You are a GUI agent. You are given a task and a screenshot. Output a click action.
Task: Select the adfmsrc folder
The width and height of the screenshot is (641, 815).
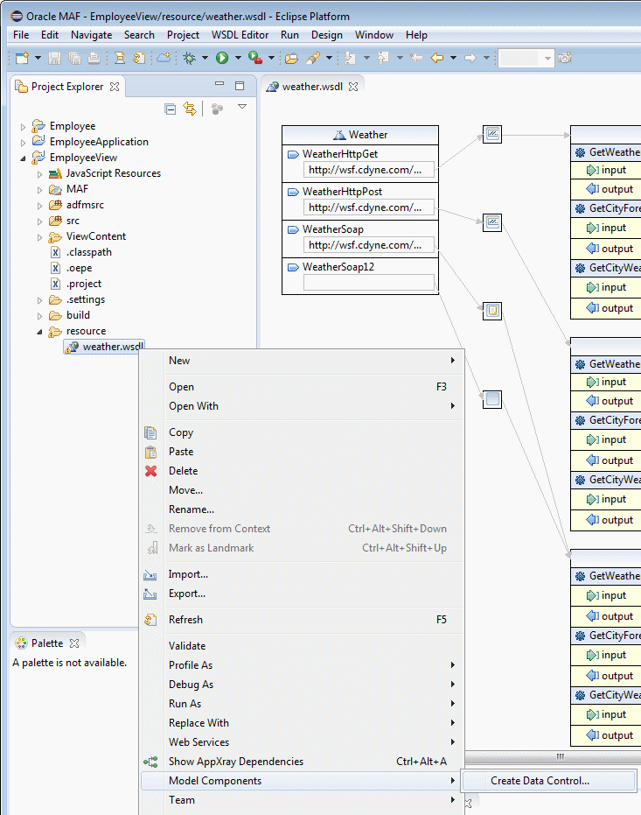(85, 205)
